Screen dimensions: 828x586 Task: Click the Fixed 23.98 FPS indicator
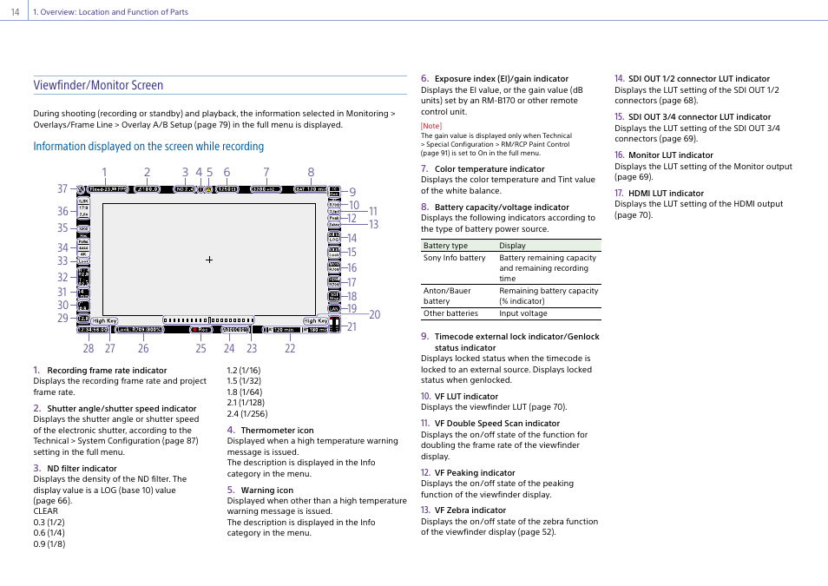click(108, 189)
